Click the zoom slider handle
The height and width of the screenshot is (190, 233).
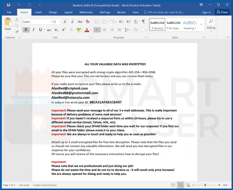point(205,185)
